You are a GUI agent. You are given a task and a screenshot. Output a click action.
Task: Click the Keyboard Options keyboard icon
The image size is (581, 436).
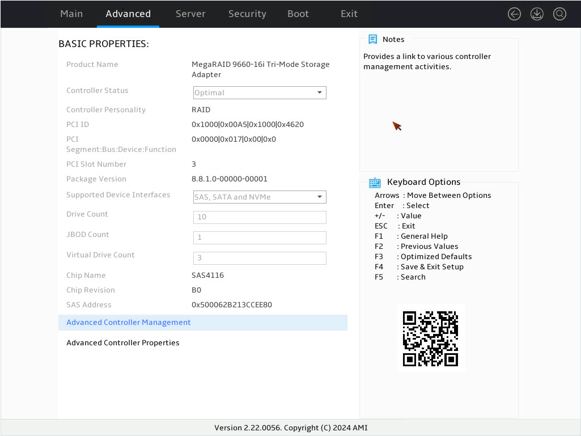[375, 183]
